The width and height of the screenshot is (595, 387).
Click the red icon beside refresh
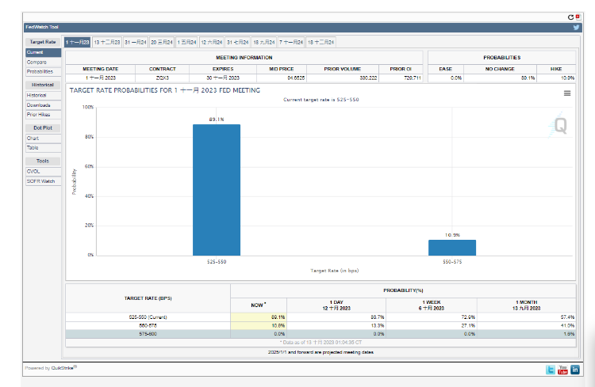(577, 17)
